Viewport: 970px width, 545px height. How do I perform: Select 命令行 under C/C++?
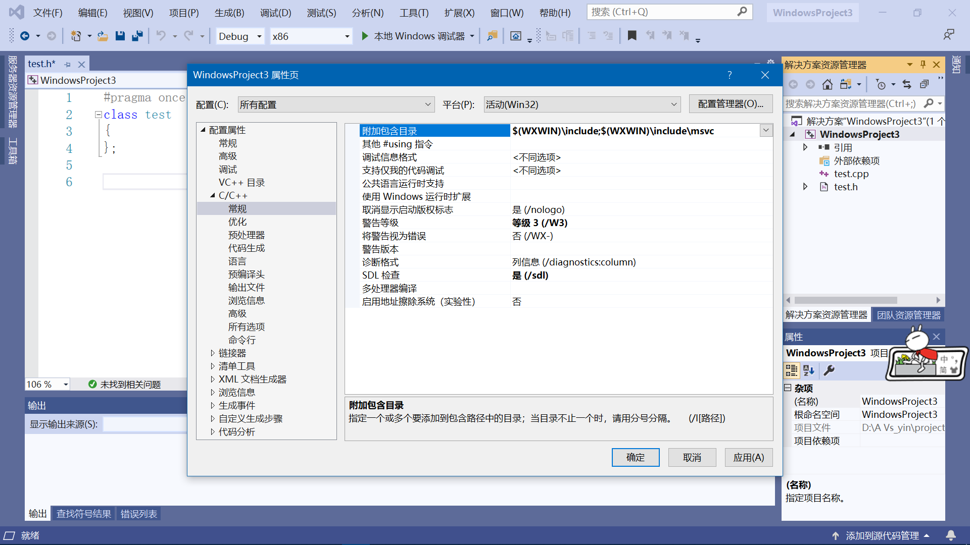click(242, 340)
